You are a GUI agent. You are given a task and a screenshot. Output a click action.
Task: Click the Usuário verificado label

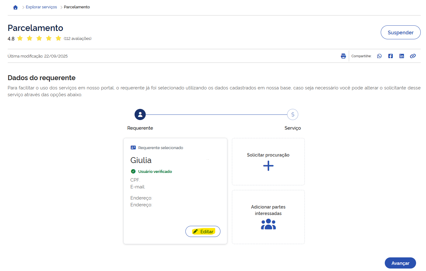tap(155, 171)
